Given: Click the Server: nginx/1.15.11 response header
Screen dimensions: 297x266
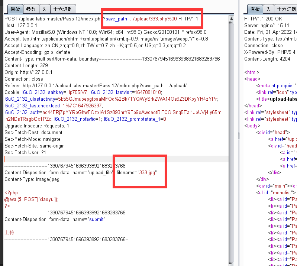Looking at the screenshot, I should click(x=267, y=25).
